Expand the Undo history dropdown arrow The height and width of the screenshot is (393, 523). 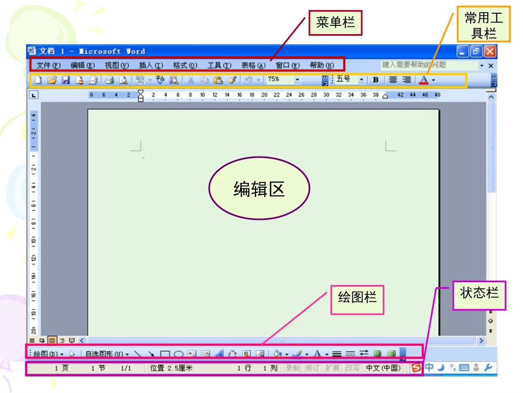pos(258,80)
